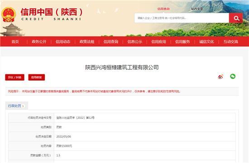The image size is (249, 163).
Task: Click the site title 信用中国（陕西）
Action: click(52, 12)
